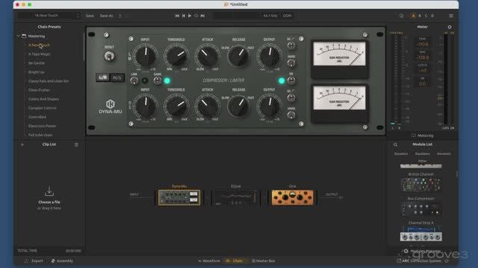
Task: Click the undo arrow beside Save As
Action: (120, 16)
